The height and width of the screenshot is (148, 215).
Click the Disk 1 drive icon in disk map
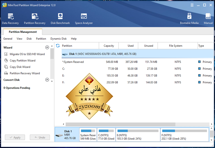coord(59,135)
